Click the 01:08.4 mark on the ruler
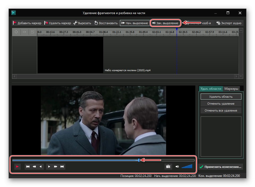Viewport: 255px width, 187px height. 103,32
